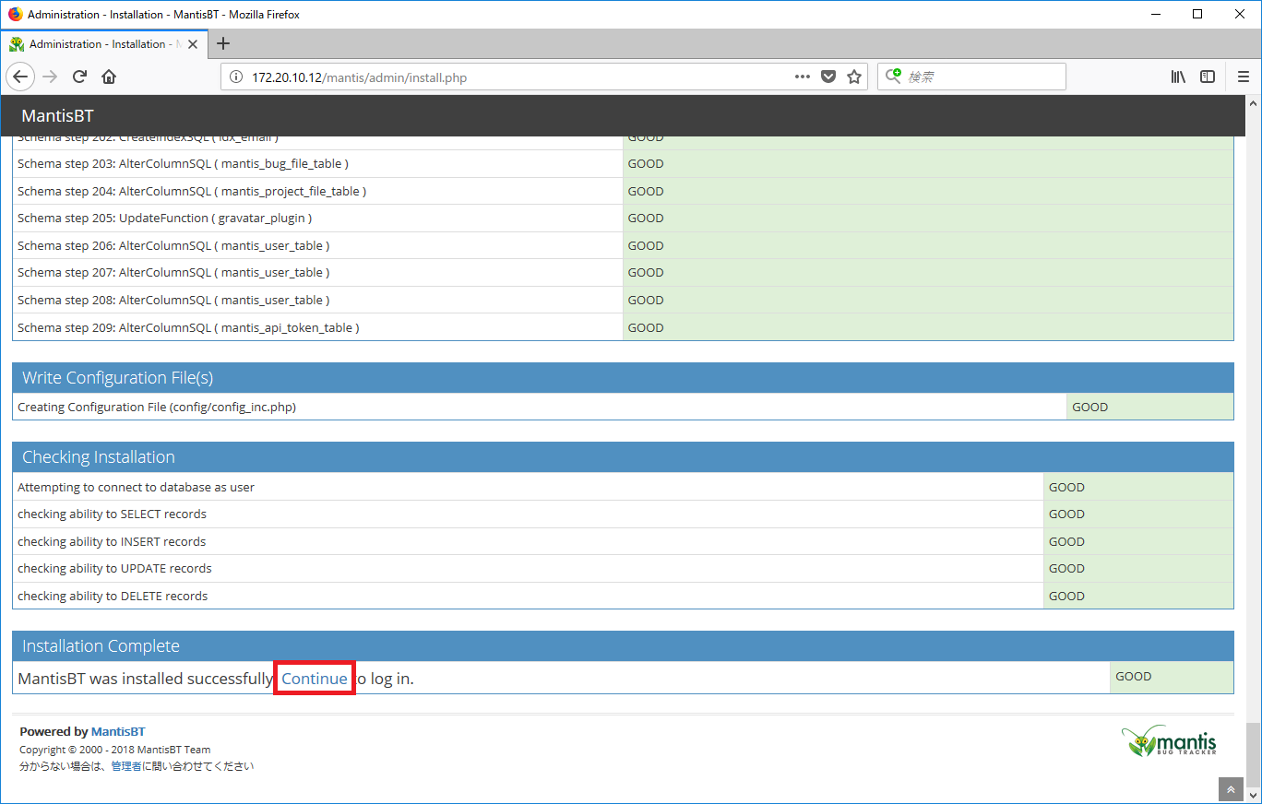Select the Administration - Installation tab
This screenshot has height=804, width=1262.
[x=104, y=43]
